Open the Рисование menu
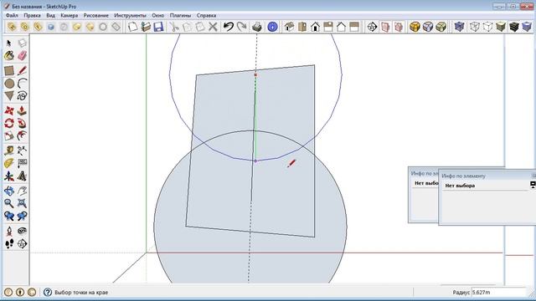 click(x=96, y=15)
